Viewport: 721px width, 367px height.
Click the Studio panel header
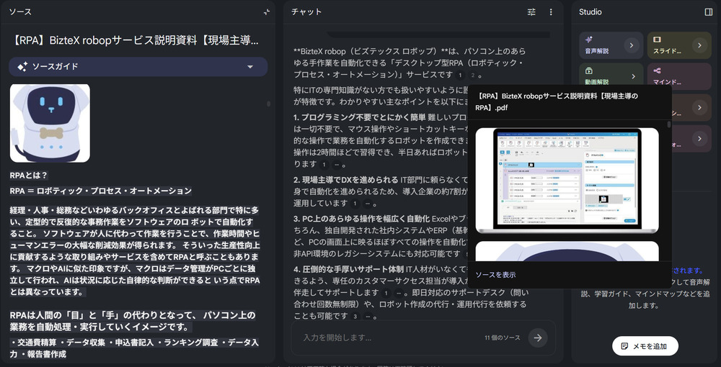(590, 12)
